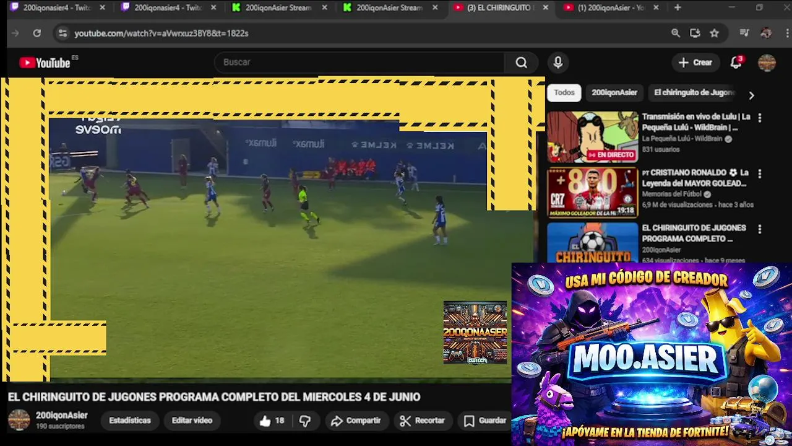Click the scissors Recortar button
Screen dimensions: 792x446
click(x=423, y=421)
